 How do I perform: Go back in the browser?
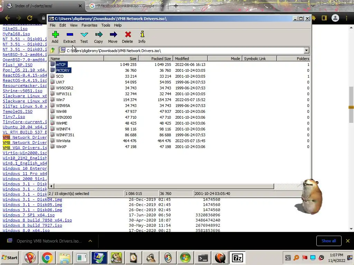tap(8, 18)
